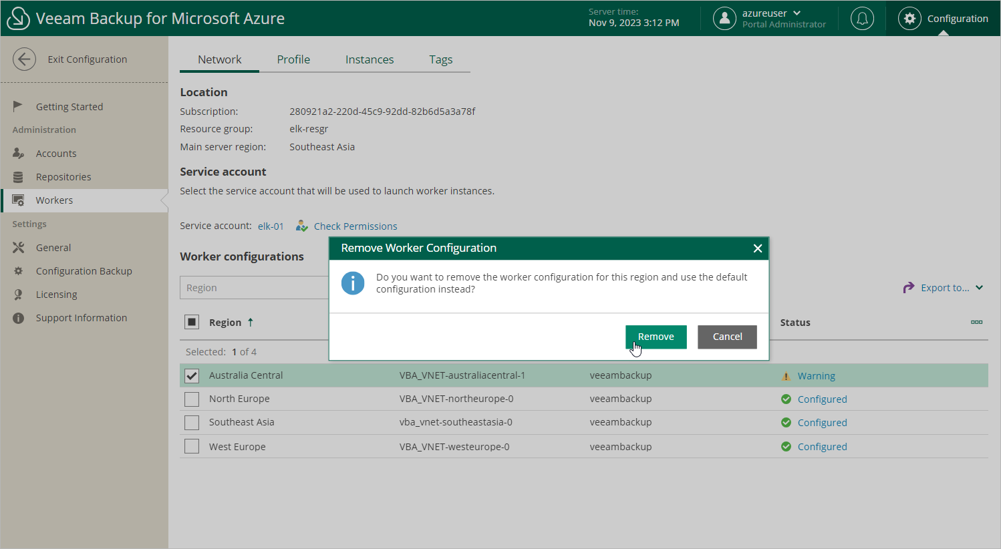
Task: Click Configured status link for West Europe
Action: coord(823,447)
